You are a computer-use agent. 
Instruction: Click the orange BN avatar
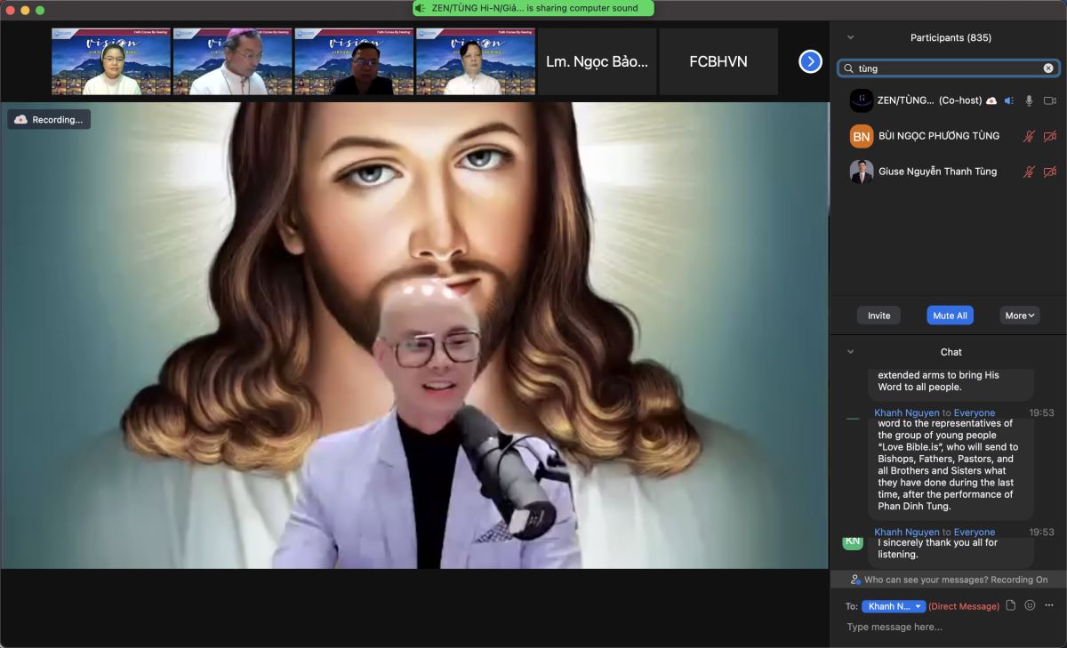click(862, 136)
